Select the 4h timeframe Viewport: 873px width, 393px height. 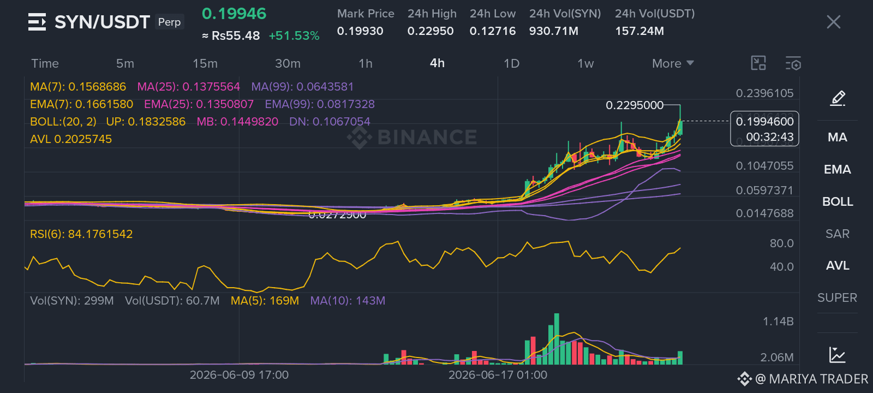point(437,63)
